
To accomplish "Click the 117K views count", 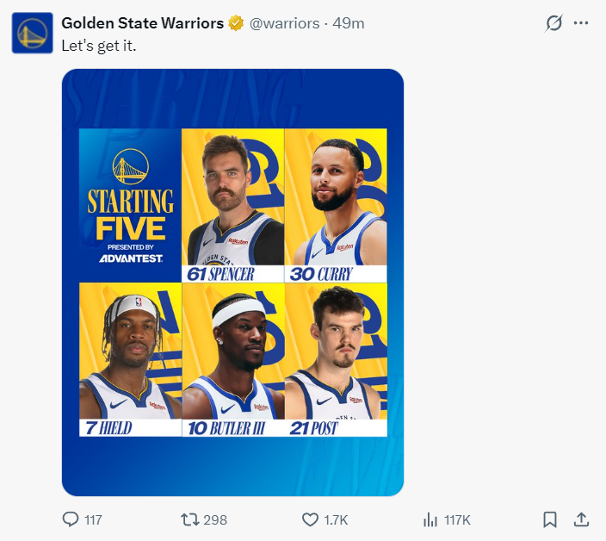I will click(x=457, y=520).
